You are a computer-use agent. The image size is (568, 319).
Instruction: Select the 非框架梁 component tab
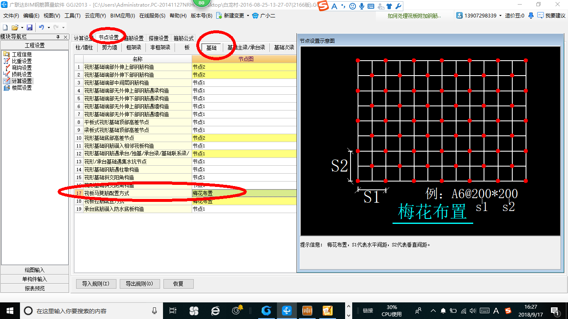161,47
